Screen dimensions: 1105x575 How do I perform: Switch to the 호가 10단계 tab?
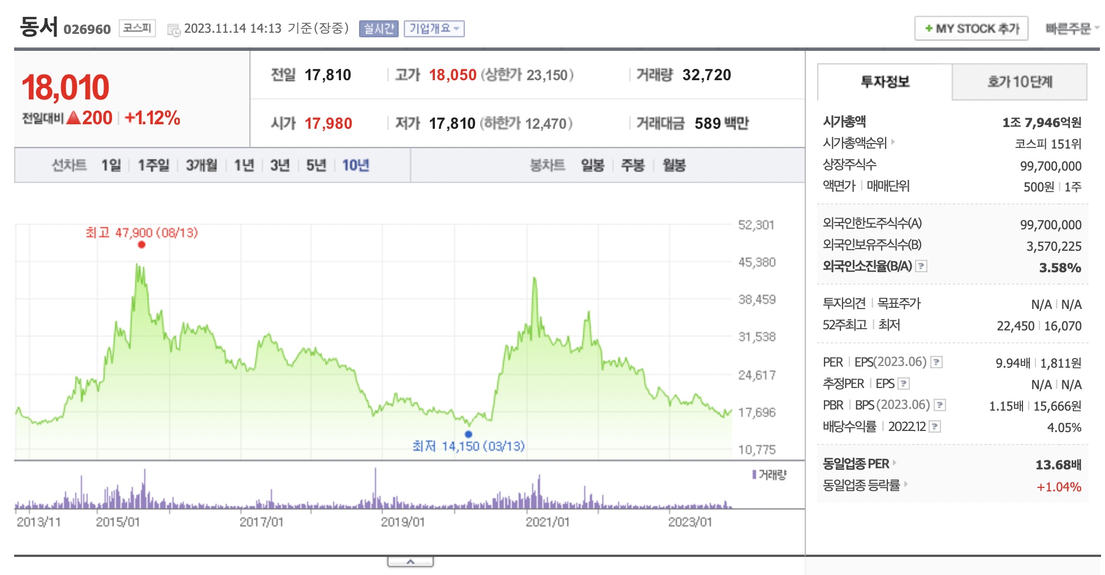pos(1020,82)
